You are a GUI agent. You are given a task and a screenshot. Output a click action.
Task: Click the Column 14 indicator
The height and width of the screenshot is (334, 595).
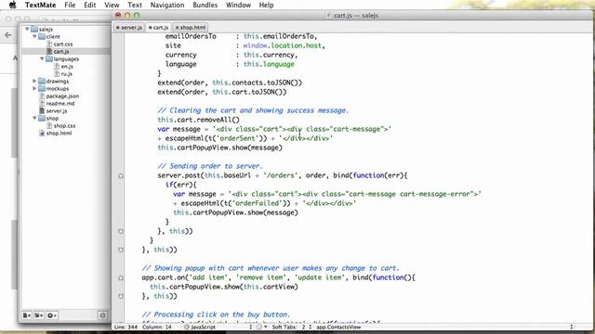[x=157, y=327]
